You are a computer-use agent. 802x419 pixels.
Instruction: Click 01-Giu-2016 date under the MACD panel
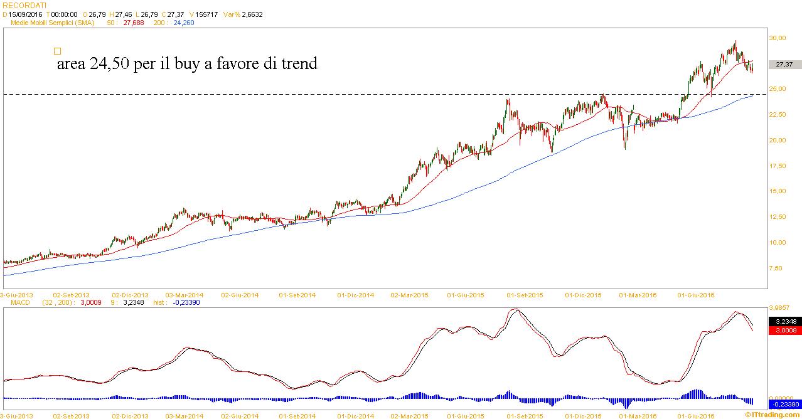click(x=697, y=415)
